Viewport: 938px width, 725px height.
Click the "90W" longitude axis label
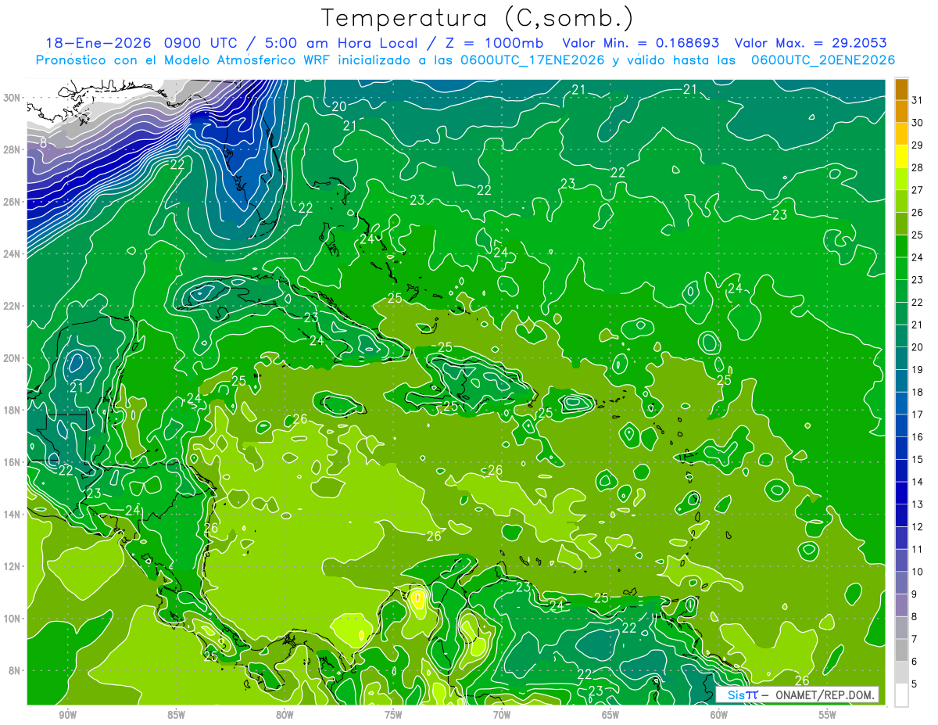coord(67,715)
